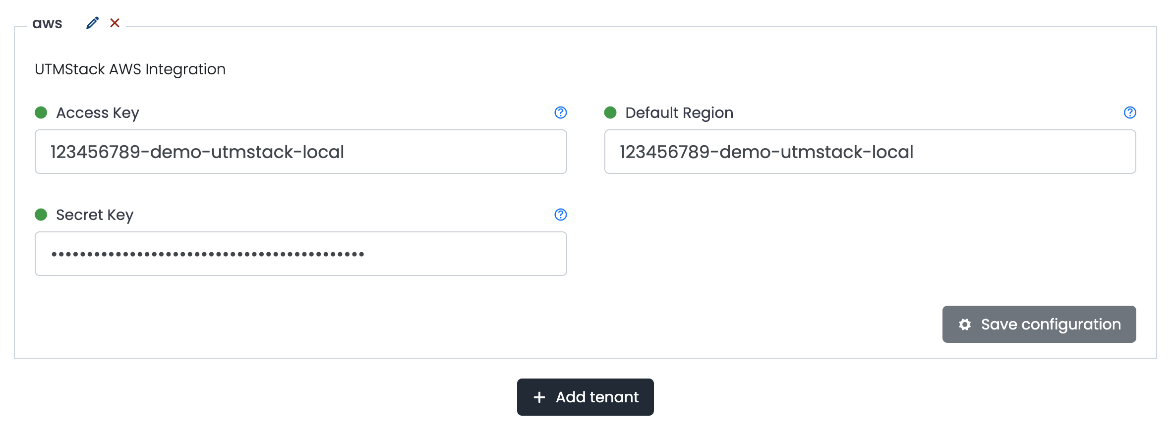Click the Access Key label text
Image resolution: width=1173 pixels, height=436 pixels.
click(x=98, y=113)
